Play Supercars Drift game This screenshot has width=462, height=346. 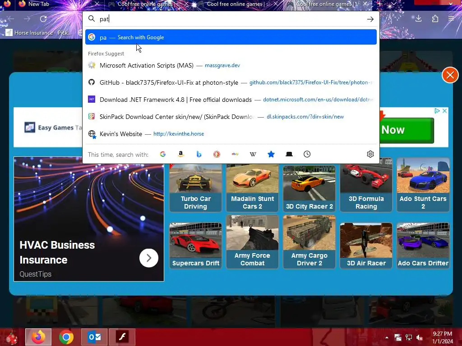(x=196, y=246)
